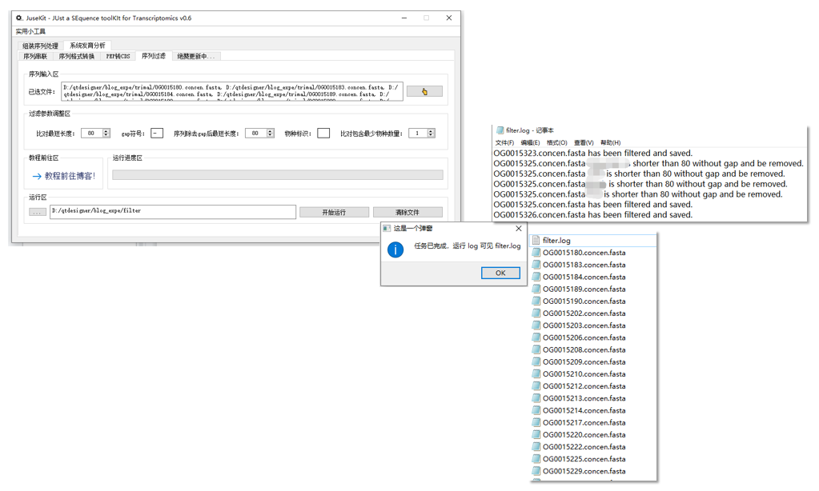
Task: Click the 教程前往博客 link
Action: pyautogui.click(x=64, y=176)
